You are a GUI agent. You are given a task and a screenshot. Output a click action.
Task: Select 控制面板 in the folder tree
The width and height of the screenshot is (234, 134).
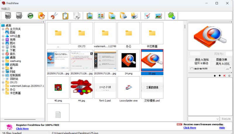coord(15,75)
